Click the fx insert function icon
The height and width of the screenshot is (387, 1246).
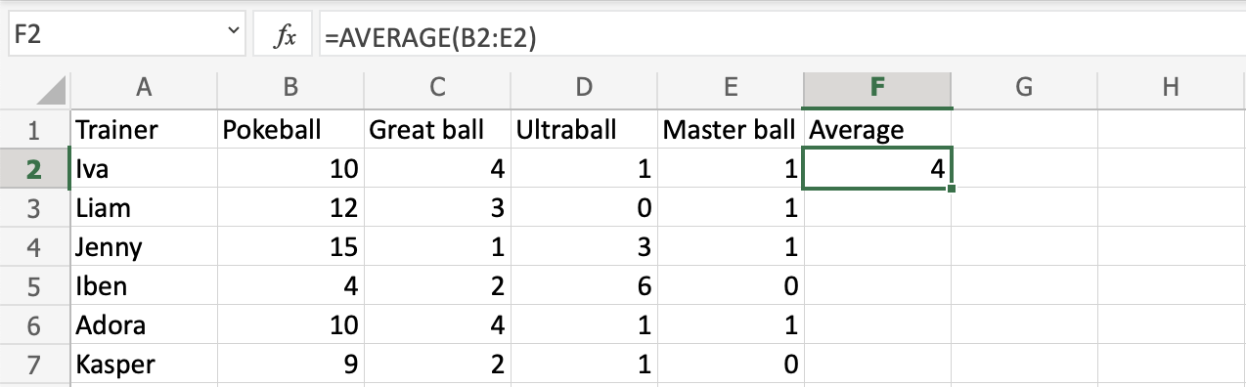pos(286,36)
